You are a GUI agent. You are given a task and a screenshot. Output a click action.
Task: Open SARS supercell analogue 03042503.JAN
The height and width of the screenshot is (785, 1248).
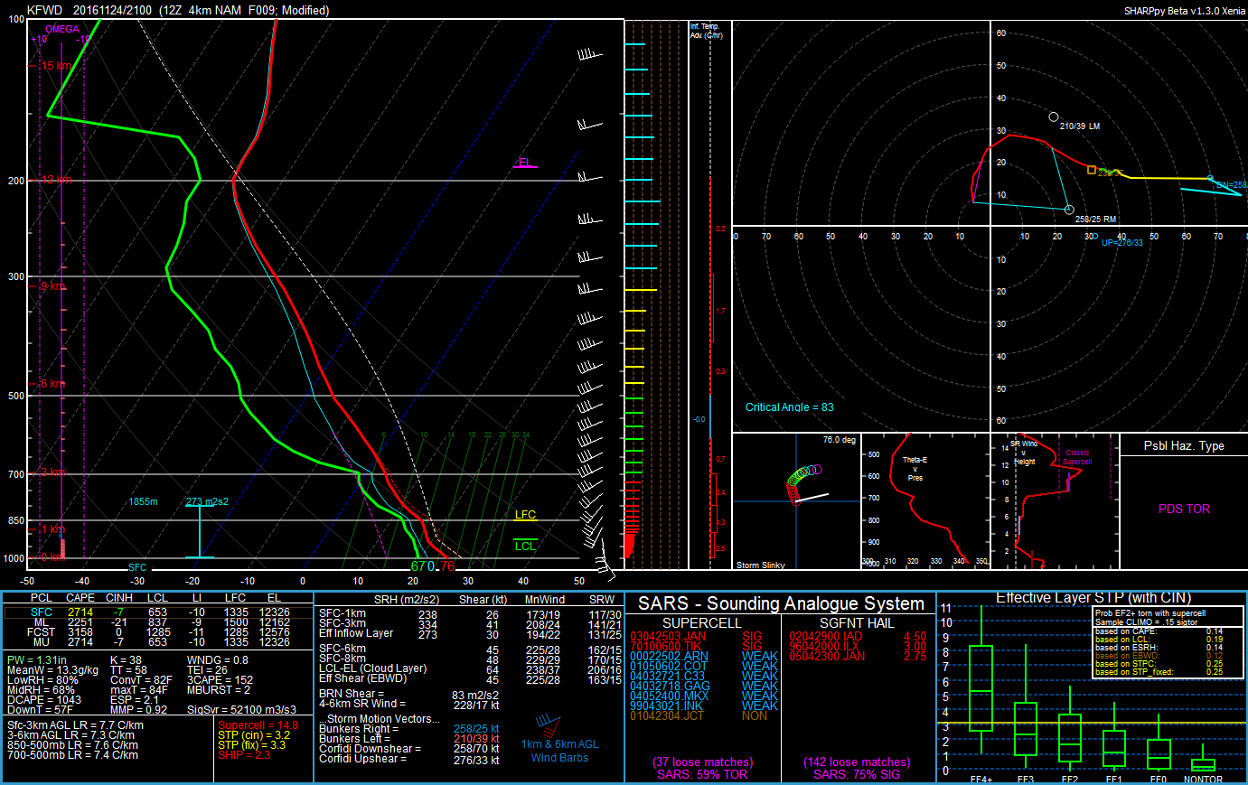point(668,637)
